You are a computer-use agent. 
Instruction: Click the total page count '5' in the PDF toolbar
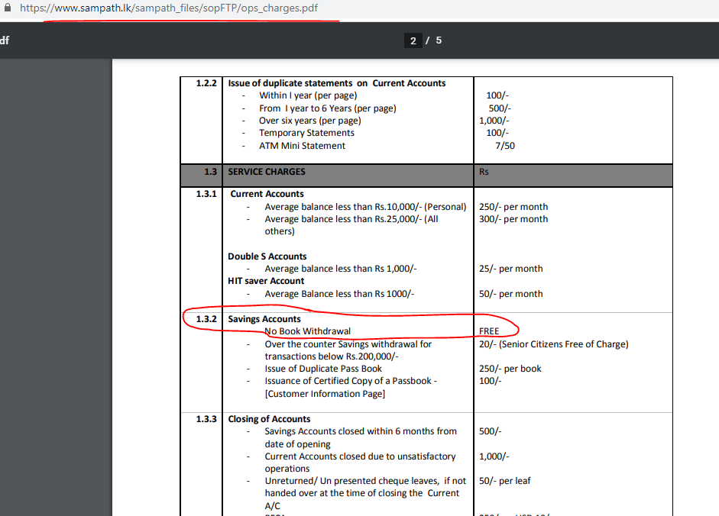point(439,40)
